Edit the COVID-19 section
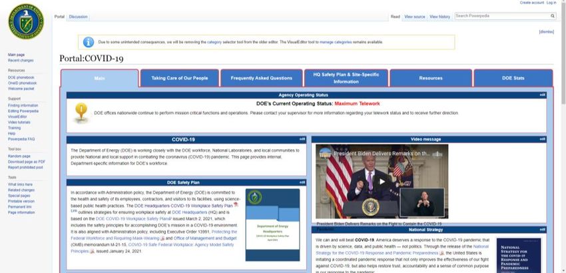Screen dimensions: 566x273 click(x=302, y=139)
